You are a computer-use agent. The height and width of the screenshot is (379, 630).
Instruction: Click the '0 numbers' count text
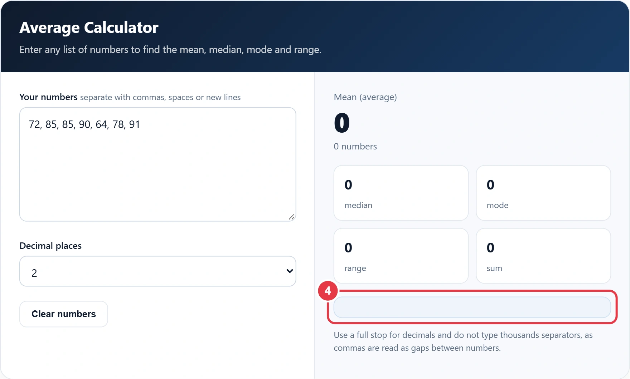pyautogui.click(x=355, y=146)
